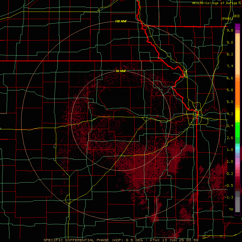242x242 pixels.
Task: Click the purple top segment of the color bar
Action: click(237, 27)
